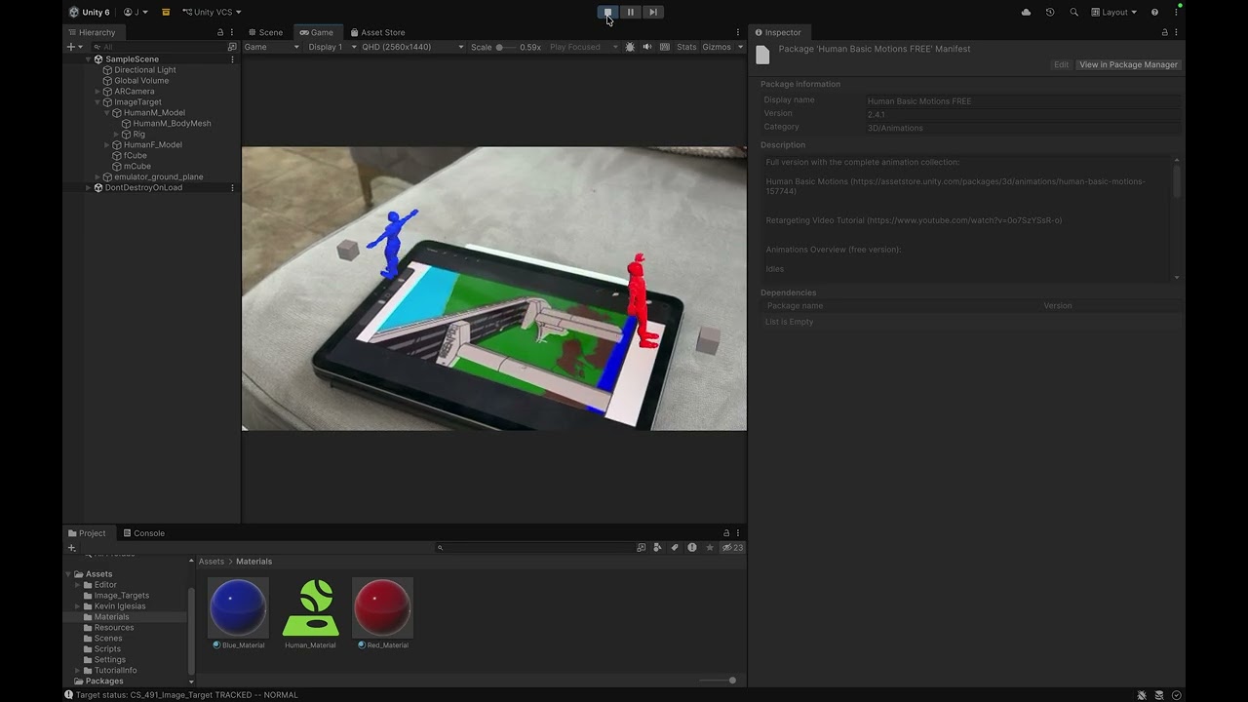1248x702 pixels.
Task: Open the Play Focused dropdown
Action: pyautogui.click(x=583, y=47)
